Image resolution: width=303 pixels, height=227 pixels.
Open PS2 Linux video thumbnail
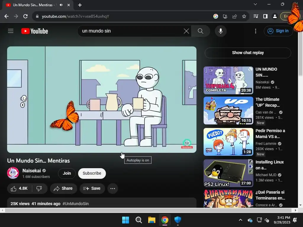click(228, 173)
